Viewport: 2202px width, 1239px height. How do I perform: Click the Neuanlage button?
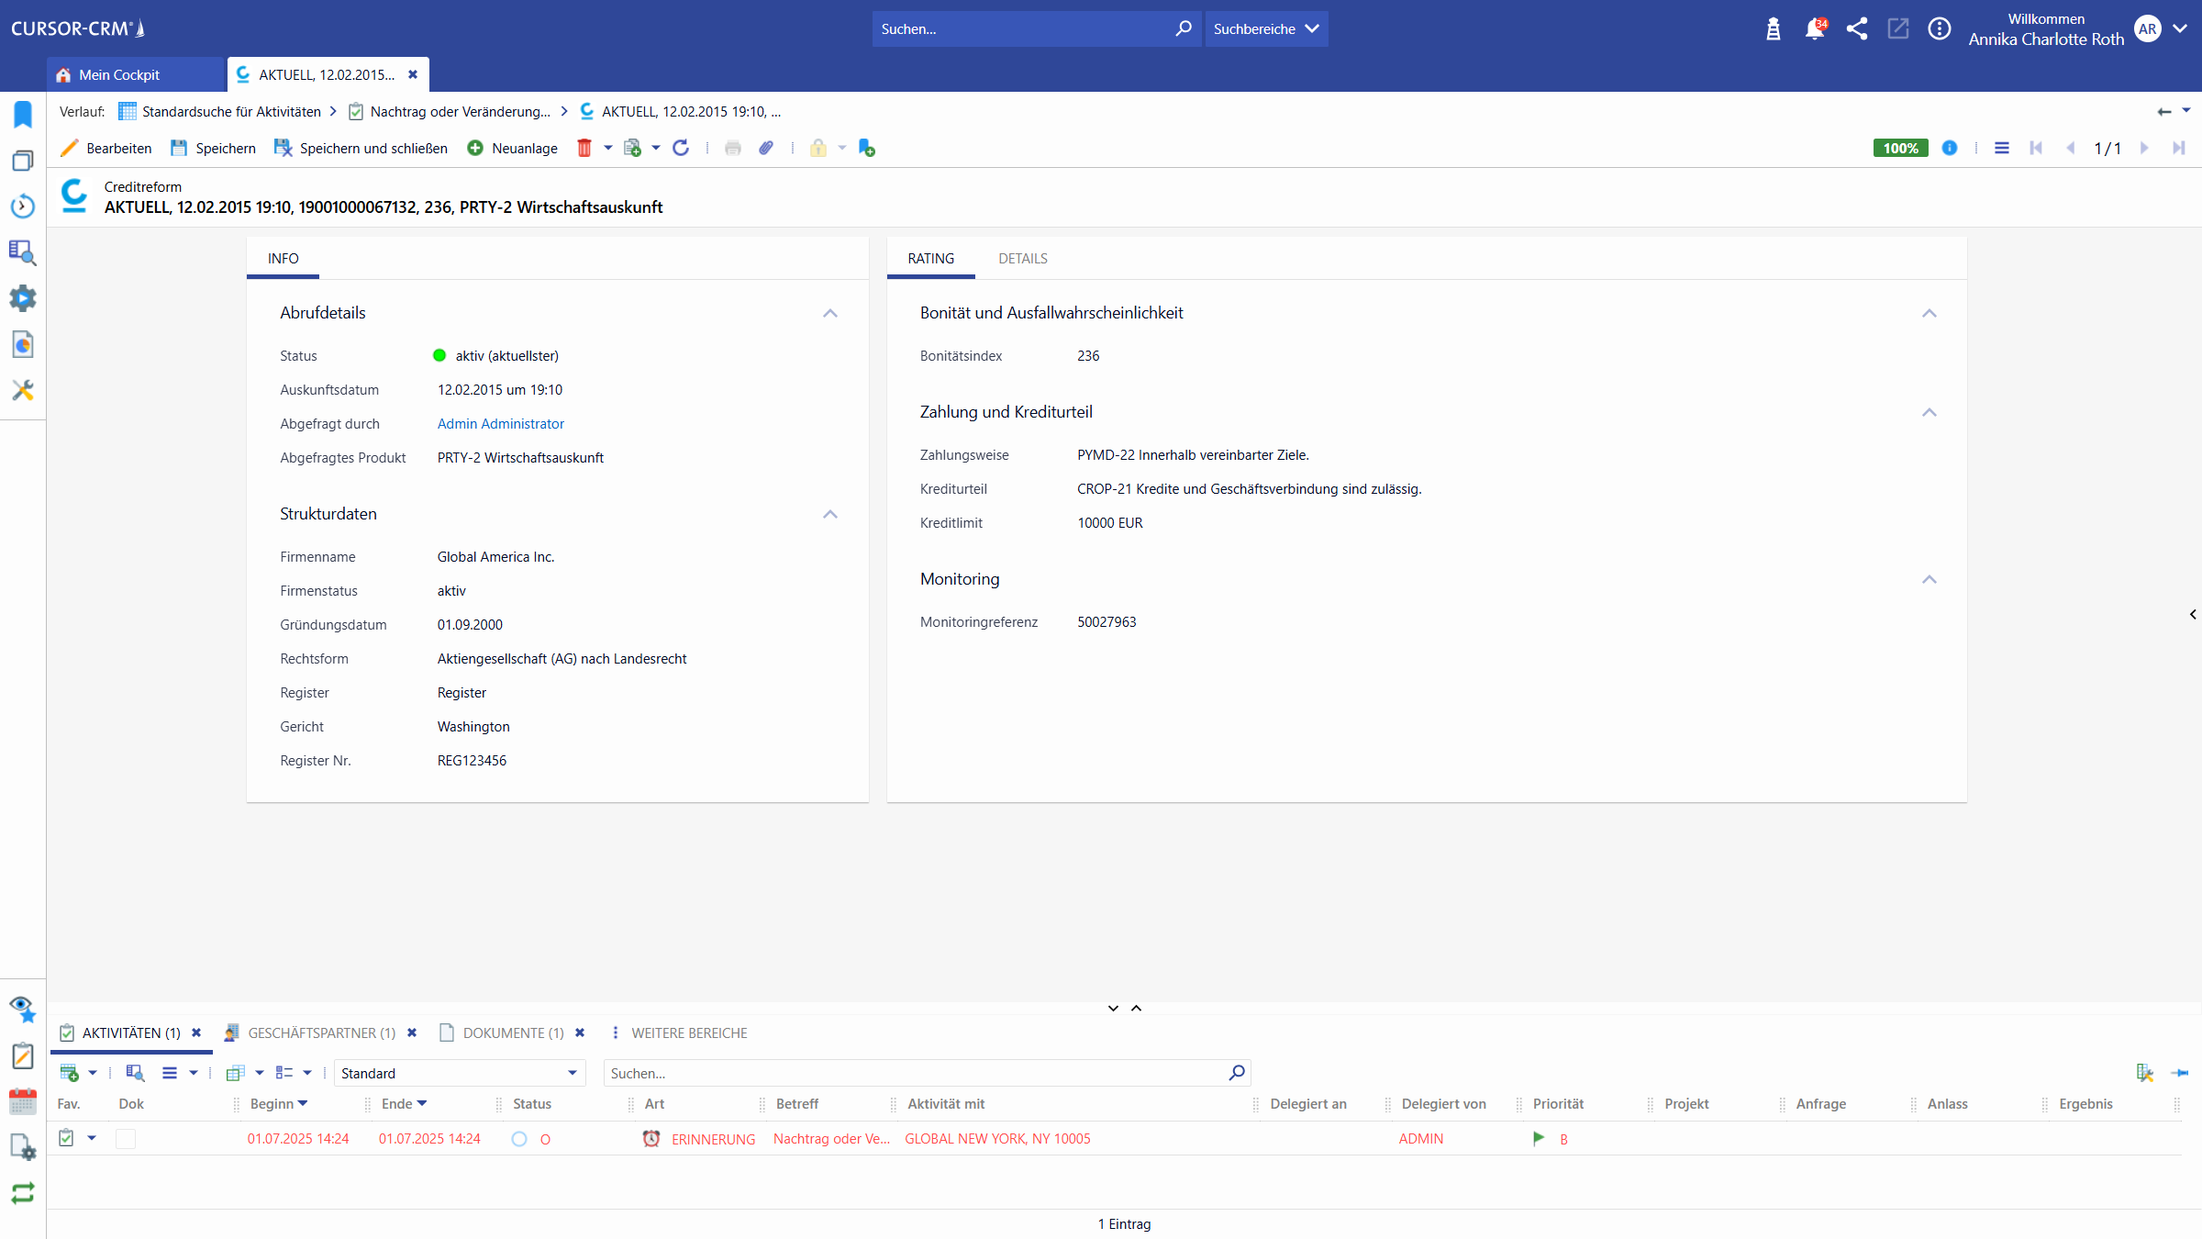pos(513,148)
